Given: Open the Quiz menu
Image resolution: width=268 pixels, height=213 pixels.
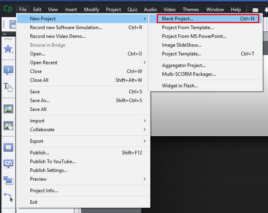Looking at the screenshot, I should (132, 10).
